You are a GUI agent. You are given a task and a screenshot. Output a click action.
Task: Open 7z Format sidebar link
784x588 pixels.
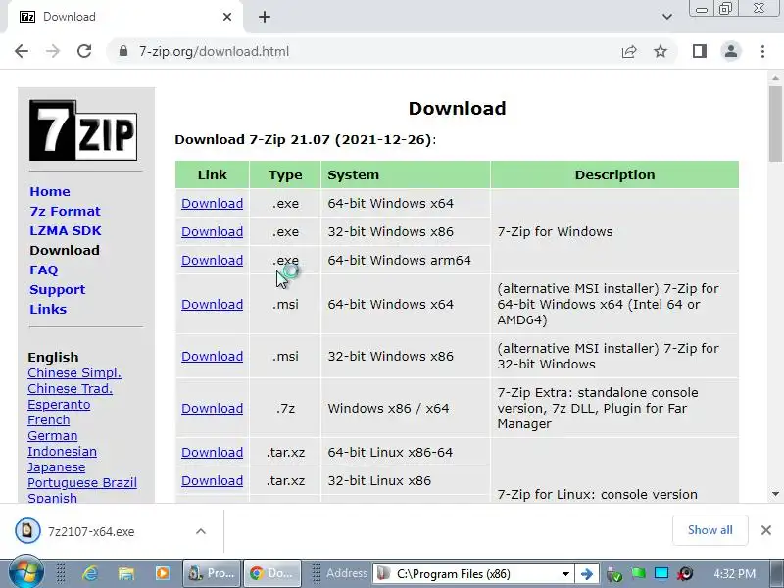[65, 211]
